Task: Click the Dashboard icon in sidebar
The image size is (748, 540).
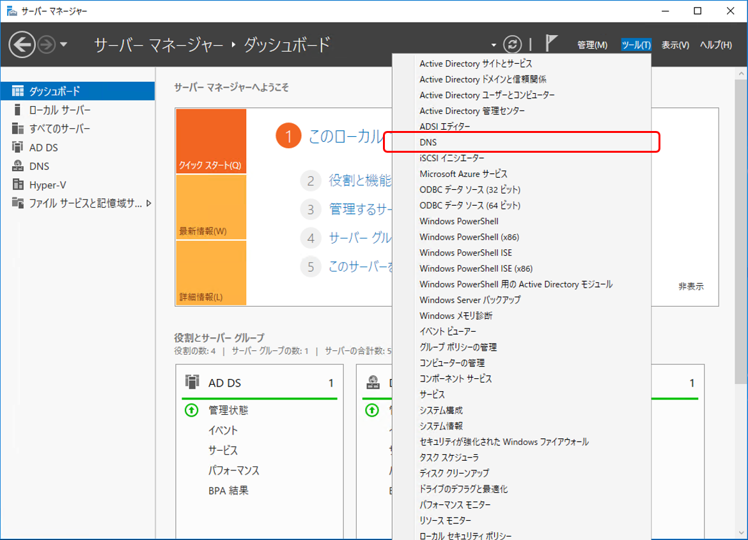Action: pyautogui.click(x=18, y=91)
